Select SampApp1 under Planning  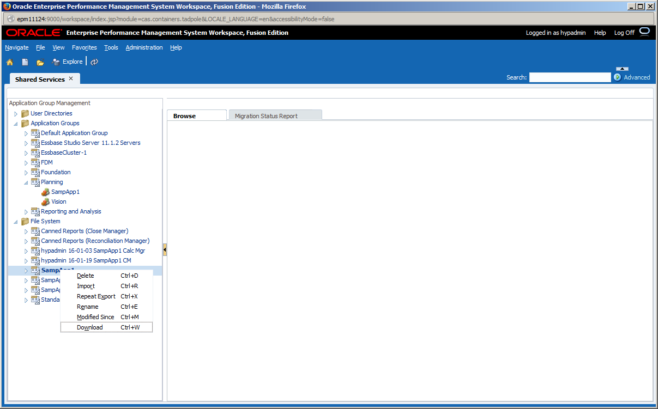(x=65, y=192)
